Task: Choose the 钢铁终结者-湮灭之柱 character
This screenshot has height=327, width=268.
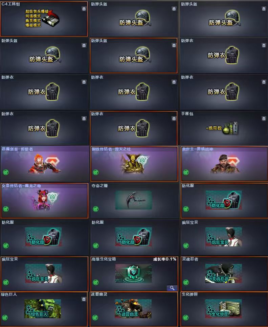Action: 134,164
